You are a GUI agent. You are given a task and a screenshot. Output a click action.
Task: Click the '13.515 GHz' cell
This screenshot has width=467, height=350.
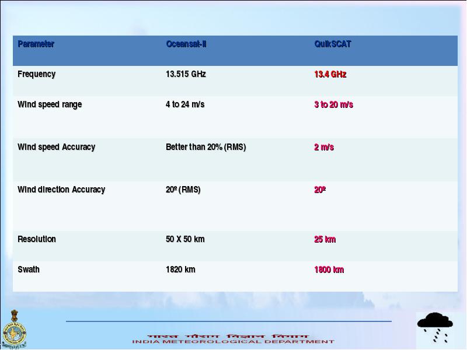[x=186, y=74]
